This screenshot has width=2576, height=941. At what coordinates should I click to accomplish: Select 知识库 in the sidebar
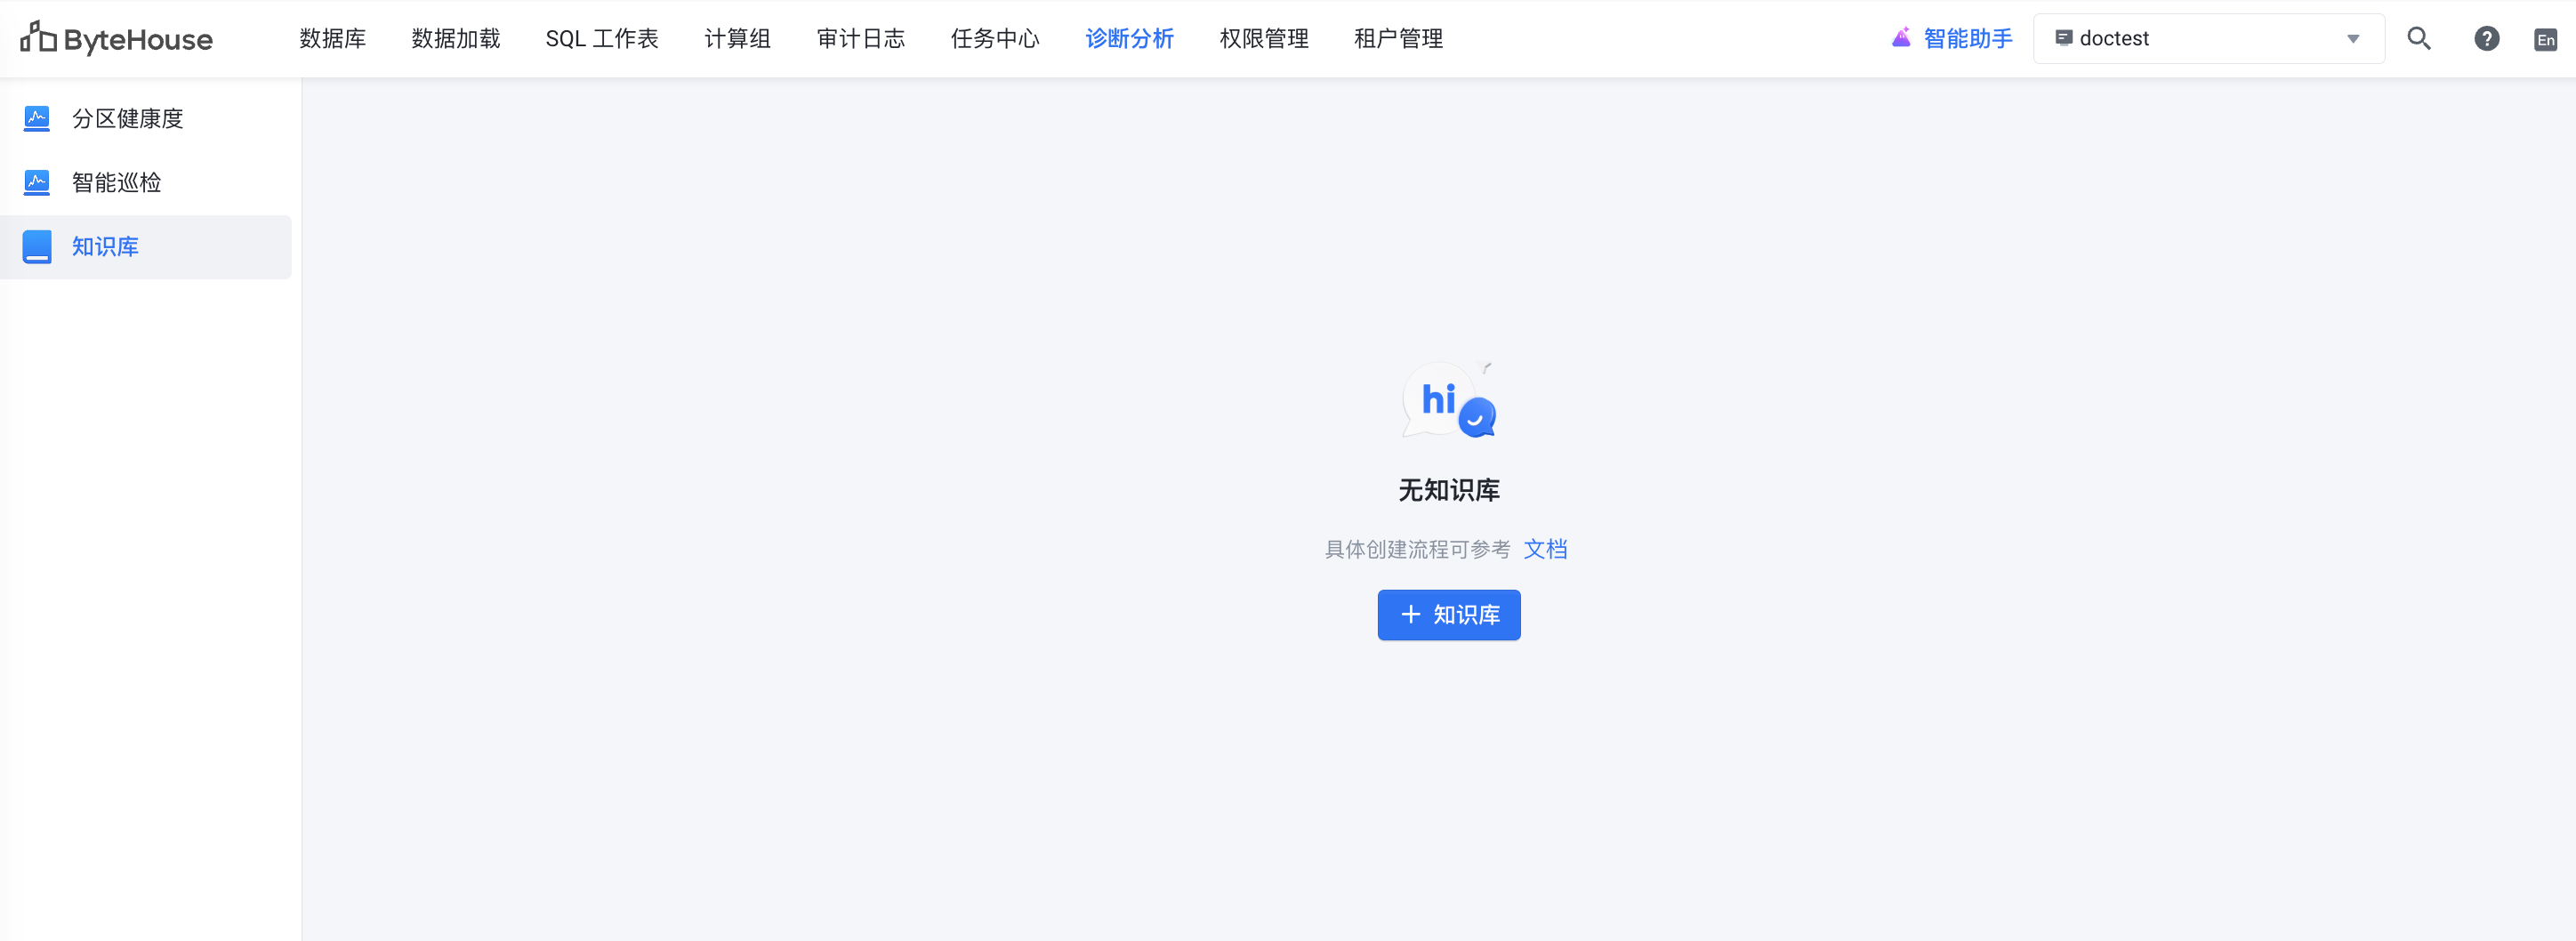(x=146, y=246)
